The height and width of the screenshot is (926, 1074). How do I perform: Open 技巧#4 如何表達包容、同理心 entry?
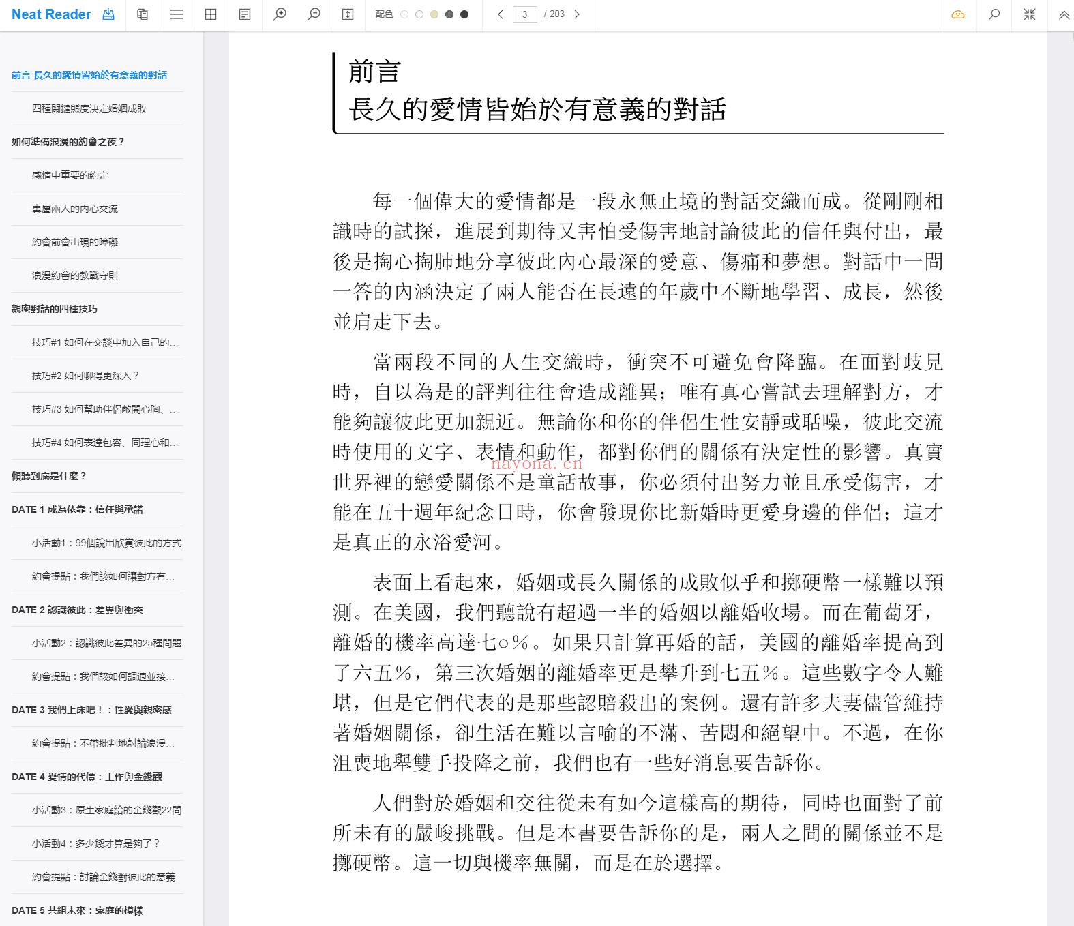point(105,443)
